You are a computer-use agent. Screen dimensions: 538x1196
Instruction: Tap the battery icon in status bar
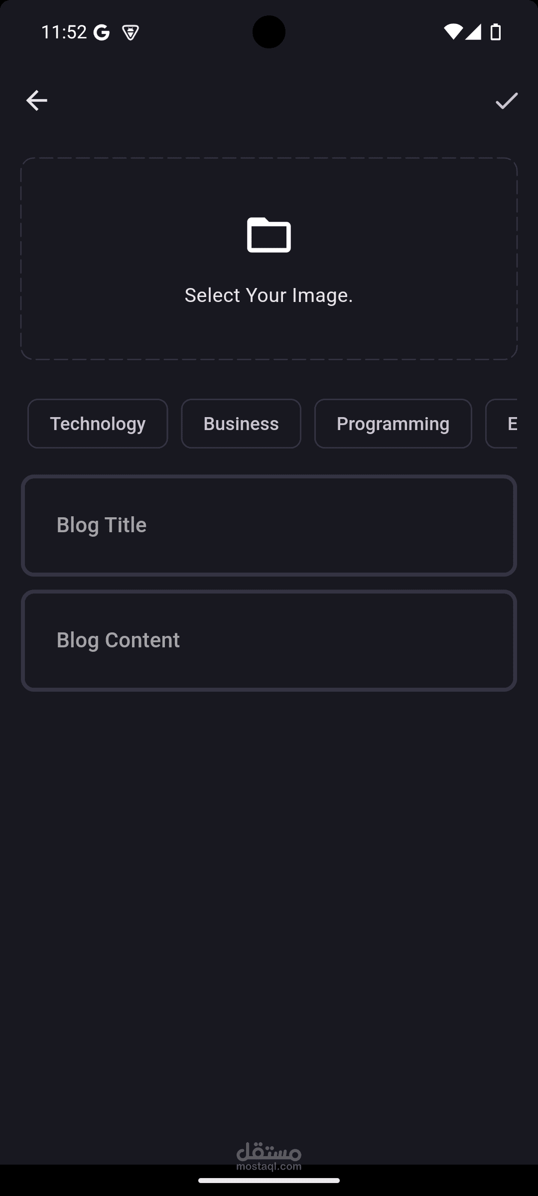(496, 32)
